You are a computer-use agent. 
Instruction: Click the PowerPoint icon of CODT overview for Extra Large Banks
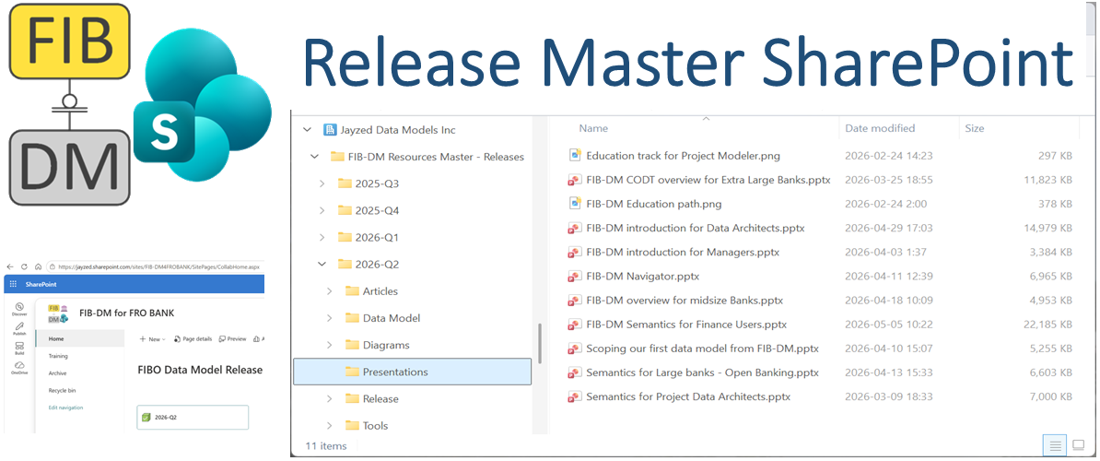pyautogui.click(x=575, y=180)
